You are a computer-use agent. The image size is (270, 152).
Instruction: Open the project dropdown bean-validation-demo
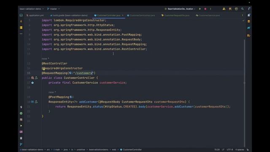click(x=32, y=9)
